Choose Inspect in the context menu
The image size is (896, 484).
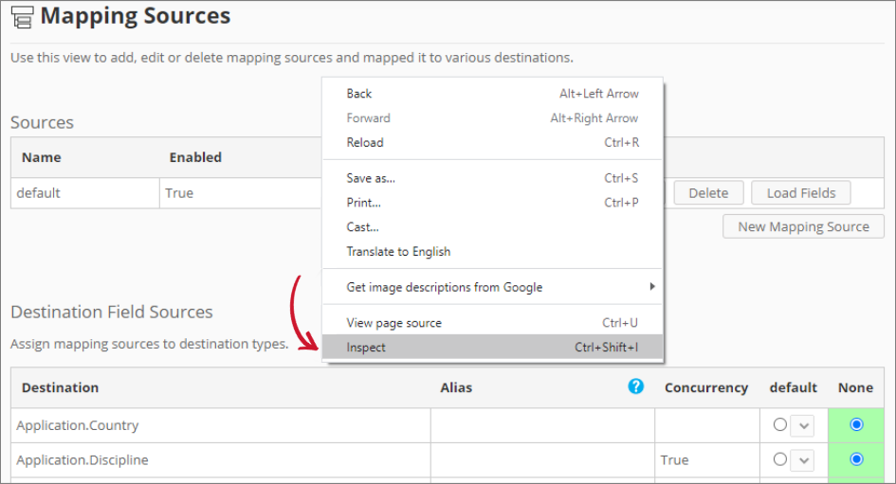click(x=492, y=347)
